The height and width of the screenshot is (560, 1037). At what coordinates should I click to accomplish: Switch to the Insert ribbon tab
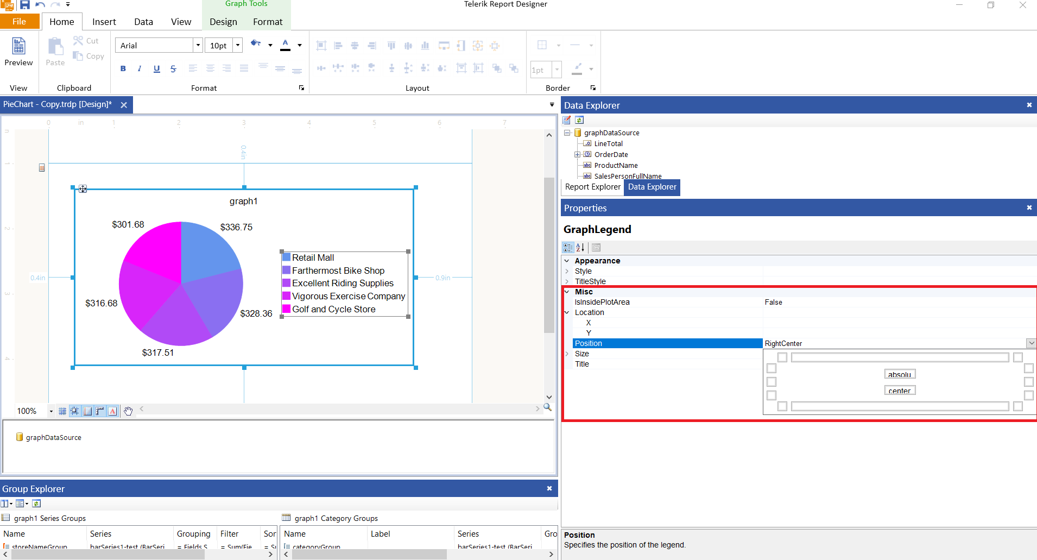103,22
